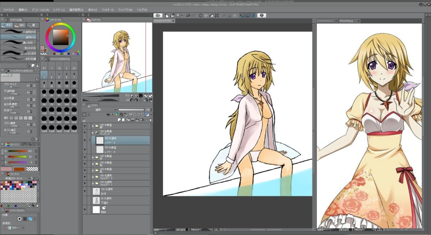
Task: Click the Redo arrow in command bar
Action: pyautogui.click(x=193, y=16)
